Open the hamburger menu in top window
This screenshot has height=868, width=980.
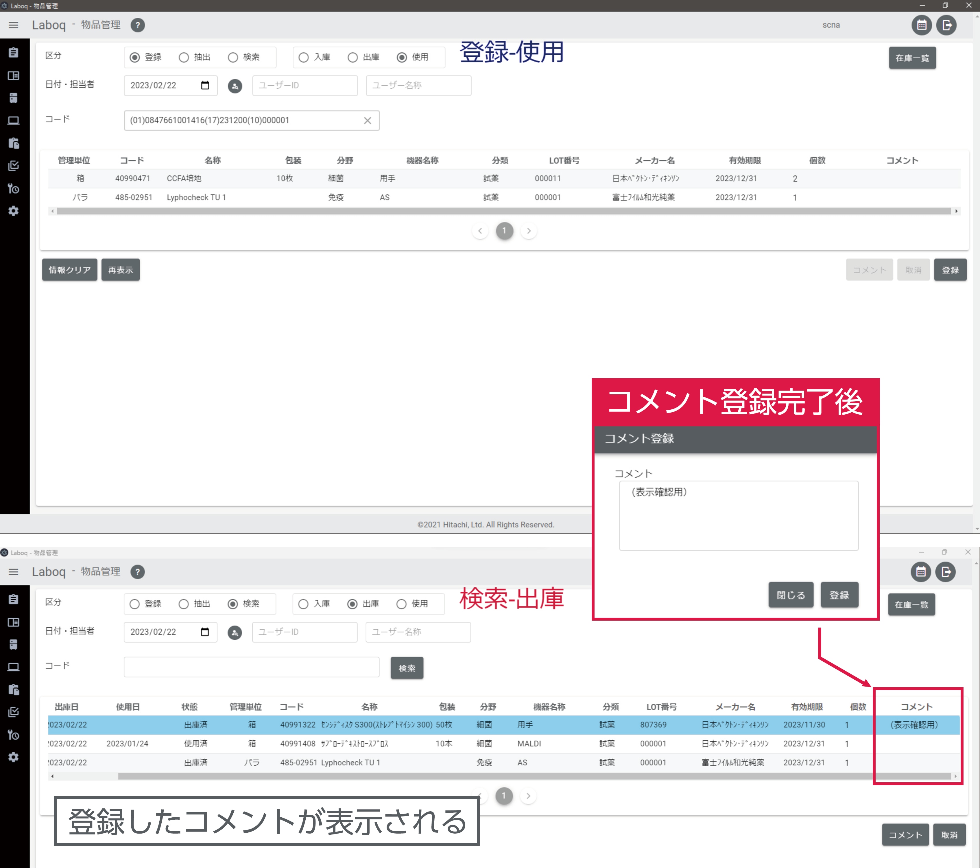13,25
